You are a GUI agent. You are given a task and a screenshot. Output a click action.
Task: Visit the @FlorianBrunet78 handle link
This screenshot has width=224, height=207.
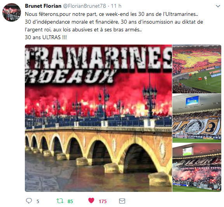click(84, 6)
